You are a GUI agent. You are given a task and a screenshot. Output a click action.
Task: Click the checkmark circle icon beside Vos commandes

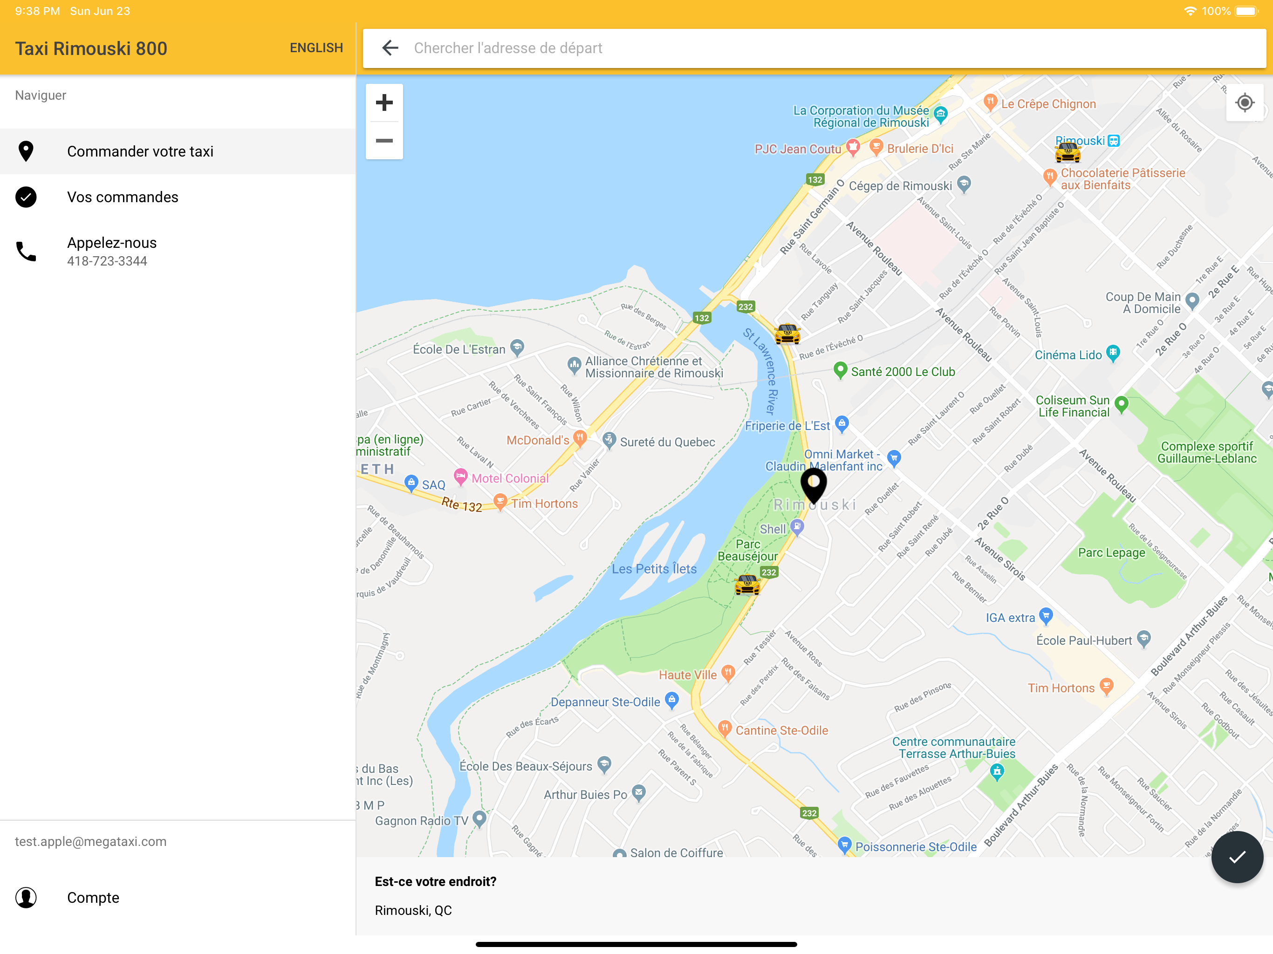pos(26,197)
